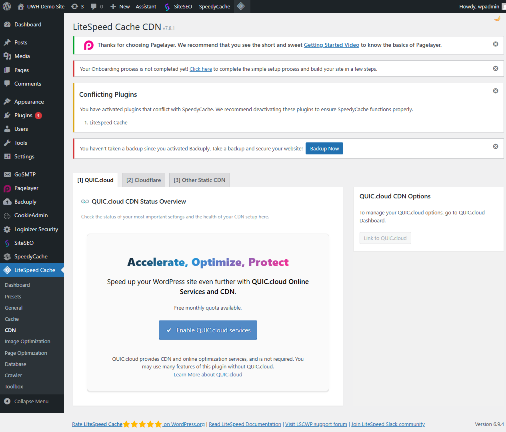Click the WordPress logo in admin bar
The height and width of the screenshot is (432, 506).
click(7, 6)
